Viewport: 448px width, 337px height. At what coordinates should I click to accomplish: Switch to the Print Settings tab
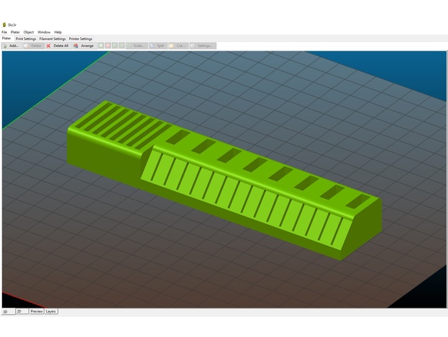pyautogui.click(x=26, y=39)
